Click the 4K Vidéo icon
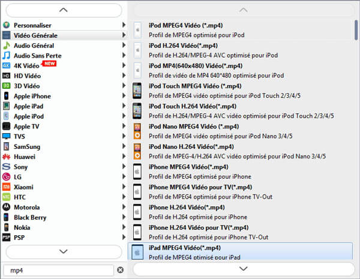The height and width of the screenshot is (279, 360). pos(6,65)
